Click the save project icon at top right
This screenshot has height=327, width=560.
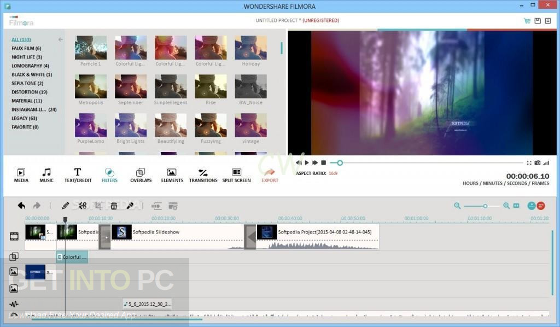pos(538,21)
